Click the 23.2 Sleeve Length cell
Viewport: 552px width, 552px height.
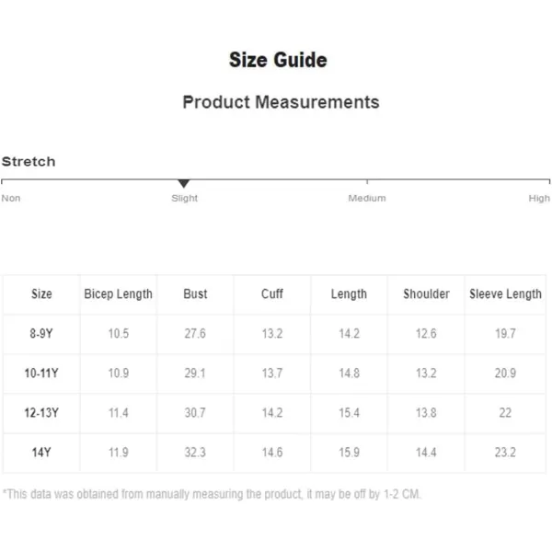[505, 453]
